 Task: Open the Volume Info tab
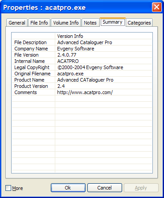tap(66, 23)
